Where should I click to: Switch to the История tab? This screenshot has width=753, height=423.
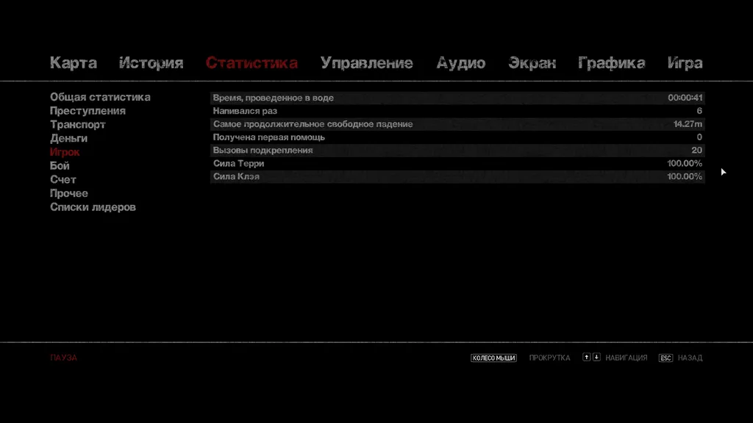tap(151, 63)
